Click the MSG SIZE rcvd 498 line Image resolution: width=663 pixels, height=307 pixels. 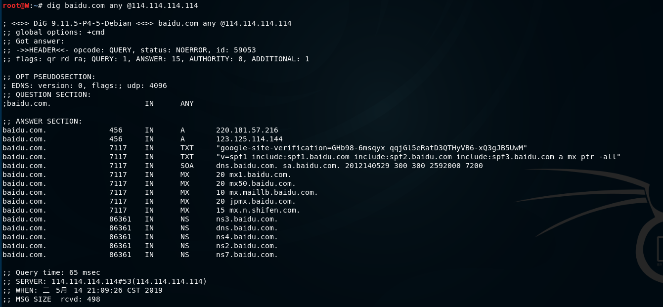51,299
